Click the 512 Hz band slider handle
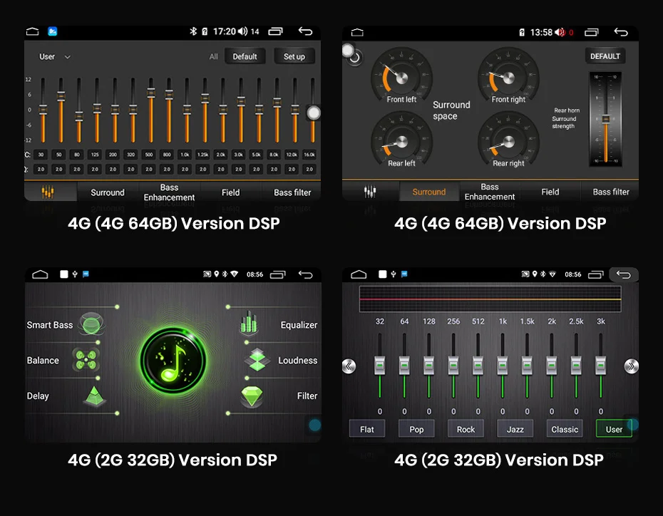Image resolution: width=663 pixels, height=516 pixels. [x=478, y=366]
